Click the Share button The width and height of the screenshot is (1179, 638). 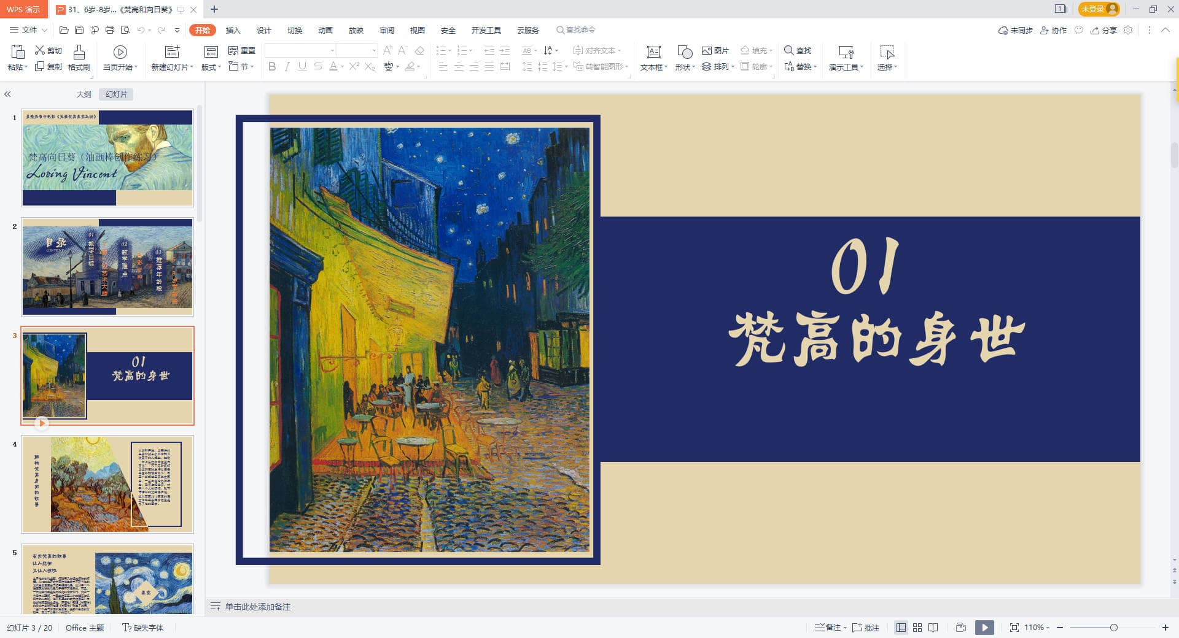(1103, 30)
